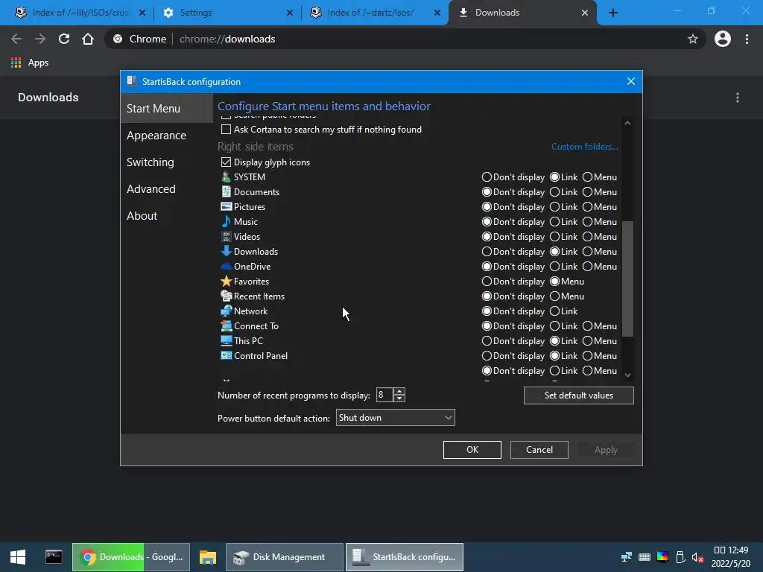Set Recent Items to Menu
The height and width of the screenshot is (572, 763).
pos(554,296)
